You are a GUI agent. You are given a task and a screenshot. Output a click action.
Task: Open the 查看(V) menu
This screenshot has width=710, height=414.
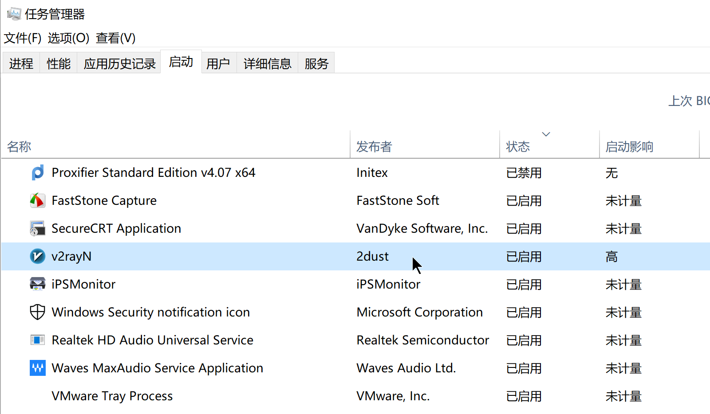pyautogui.click(x=116, y=38)
